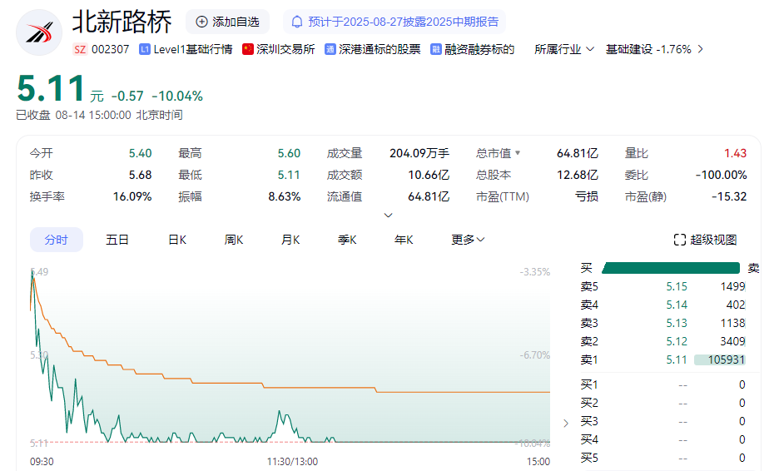Click the 卖1 volume bar 105931
This screenshot has height=471, width=774.
[720, 359]
